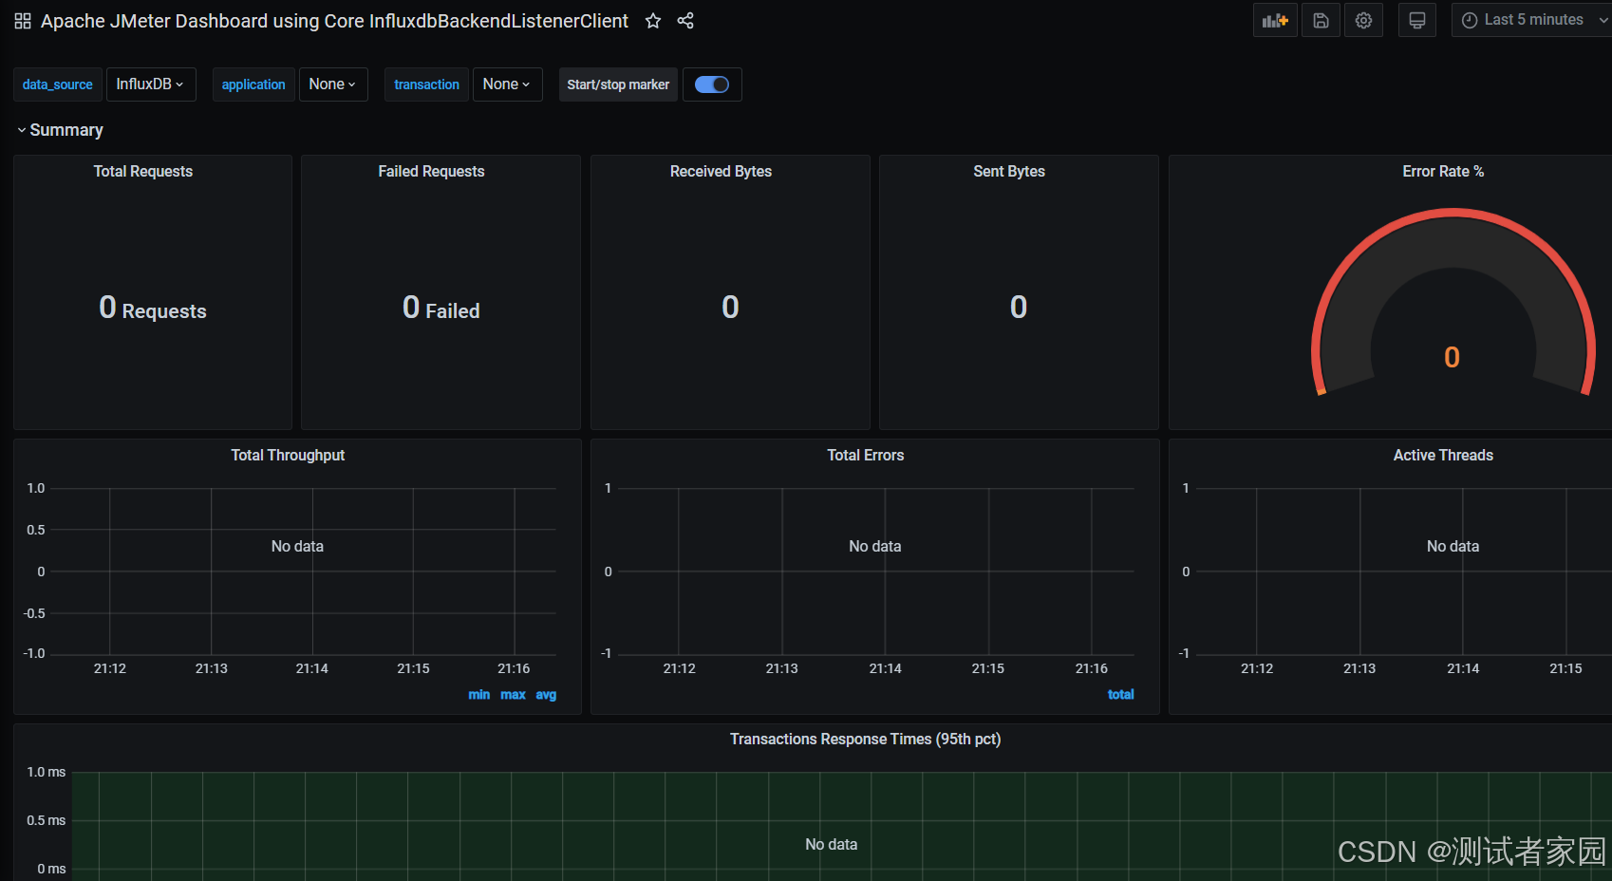The width and height of the screenshot is (1612, 881).
Task: Open the Received Bytes panel title
Action: [x=721, y=172]
